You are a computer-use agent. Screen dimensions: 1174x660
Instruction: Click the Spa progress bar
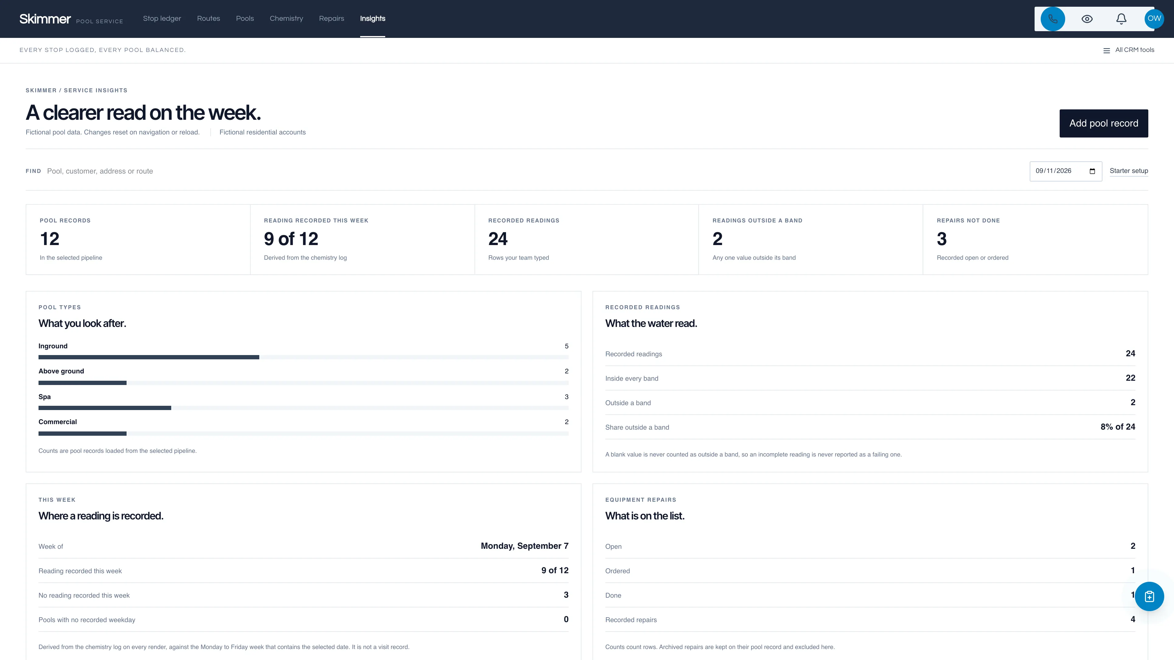click(303, 408)
